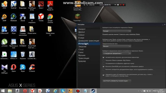Open the µTorrent desktop icon
The image size is (166, 93).
tap(4, 43)
